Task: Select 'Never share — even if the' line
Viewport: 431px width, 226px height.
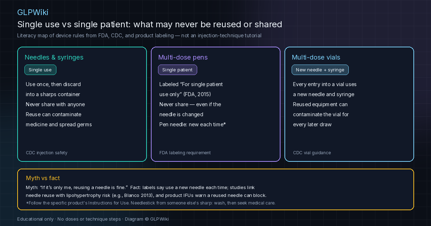Action: coord(190,104)
